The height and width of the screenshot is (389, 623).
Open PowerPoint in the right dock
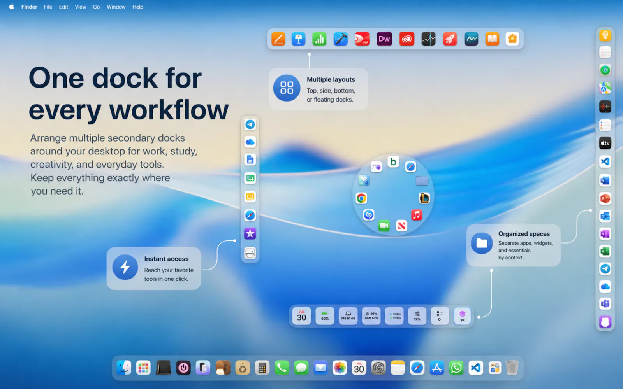(x=605, y=198)
